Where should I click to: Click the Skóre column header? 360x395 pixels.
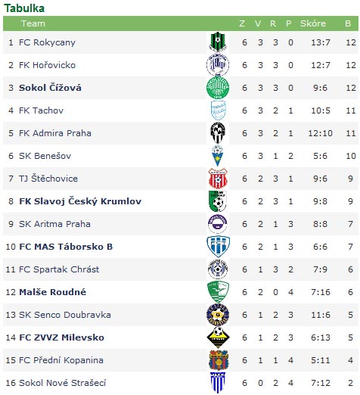tap(313, 23)
